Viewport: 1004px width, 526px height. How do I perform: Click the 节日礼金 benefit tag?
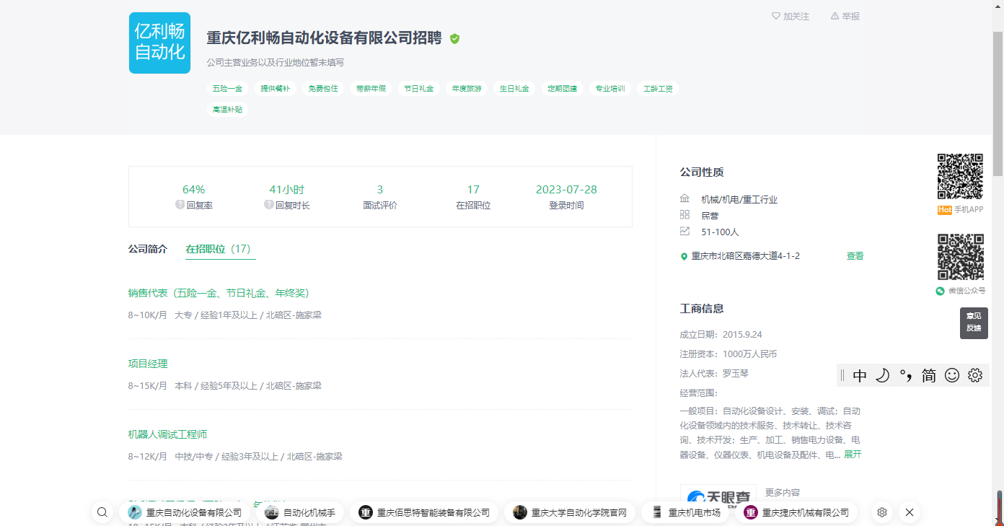pyautogui.click(x=418, y=89)
